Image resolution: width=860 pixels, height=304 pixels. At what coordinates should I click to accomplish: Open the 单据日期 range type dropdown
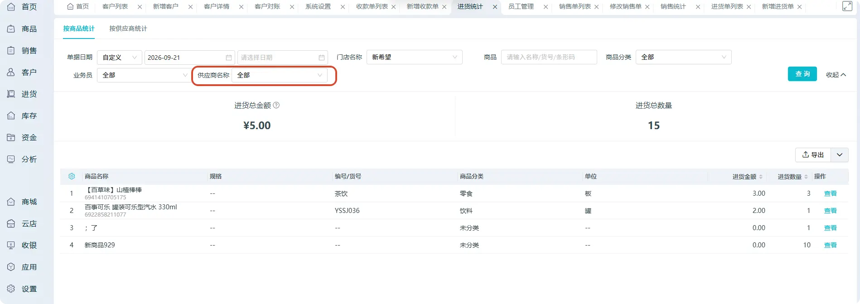[x=120, y=58]
